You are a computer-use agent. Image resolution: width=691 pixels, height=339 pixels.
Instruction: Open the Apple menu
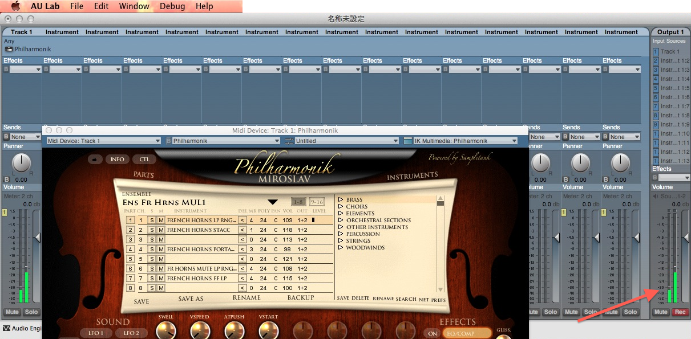click(x=15, y=6)
